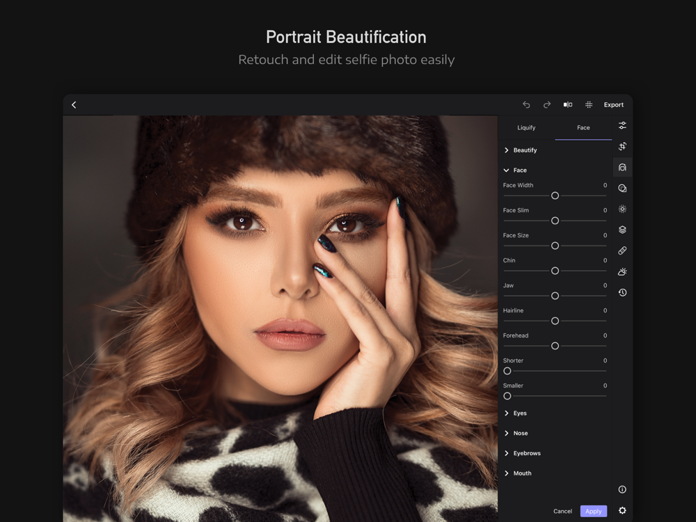Image resolution: width=696 pixels, height=522 pixels.
Task: Open the light effects sun icon
Action: coord(622,209)
